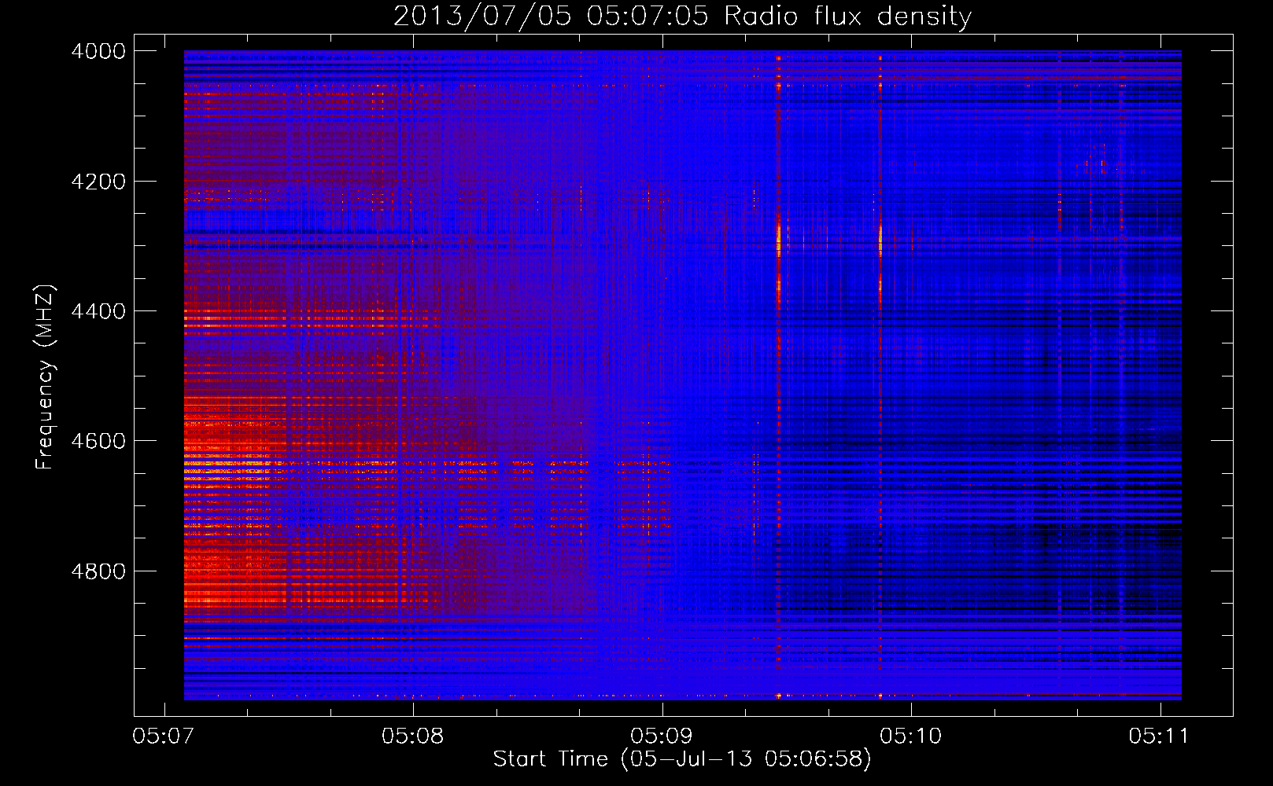Click the 4800 frequency tick label
This screenshot has height=786, width=1273.
tap(98, 571)
